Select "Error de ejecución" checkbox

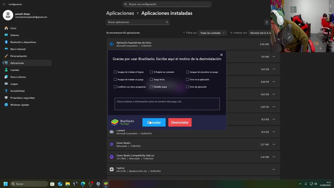pyautogui.click(x=187, y=87)
